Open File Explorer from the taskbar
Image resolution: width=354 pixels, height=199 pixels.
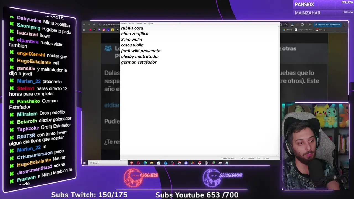[152, 163]
